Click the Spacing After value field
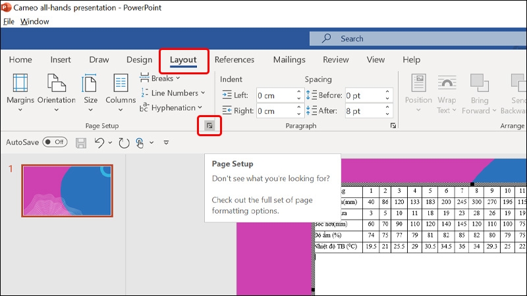 click(x=365, y=111)
